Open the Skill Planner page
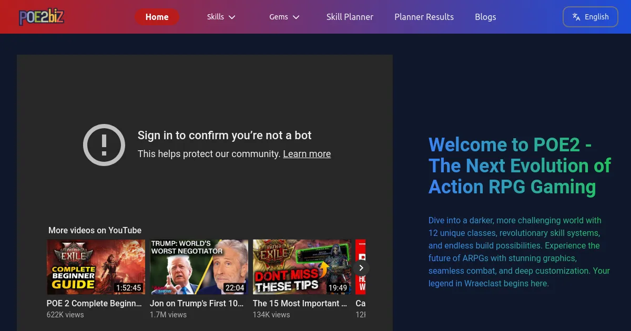 click(x=350, y=17)
